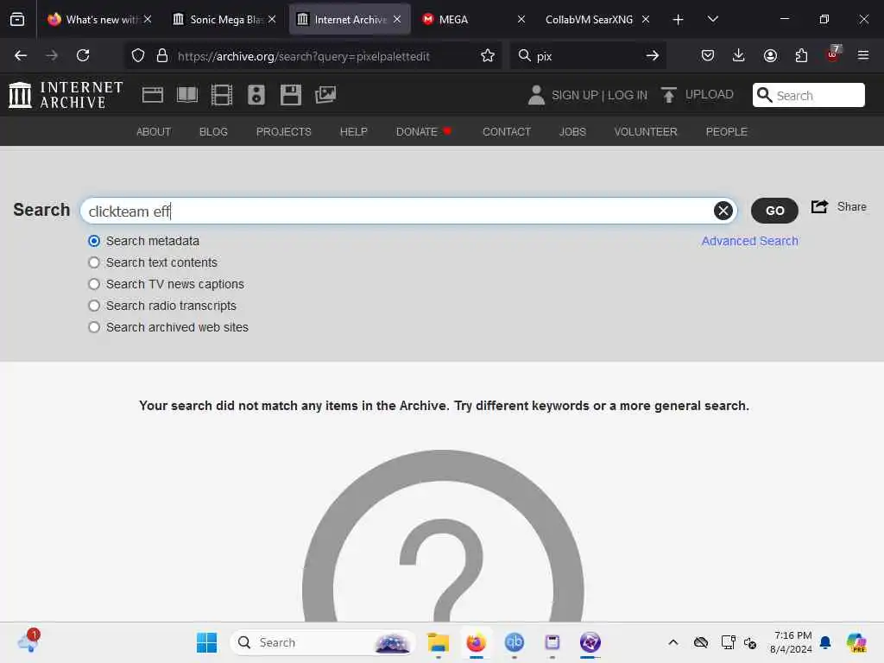884x663 pixels.
Task: Show site security lock info
Action: point(162,55)
